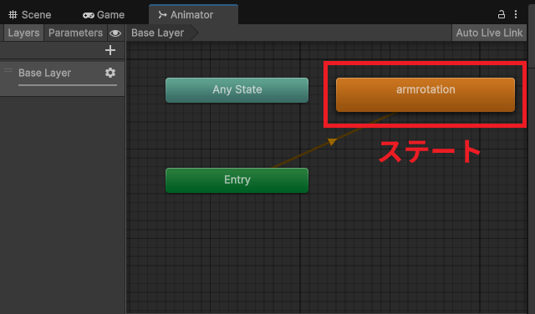Select the Animator tab

tap(193, 14)
